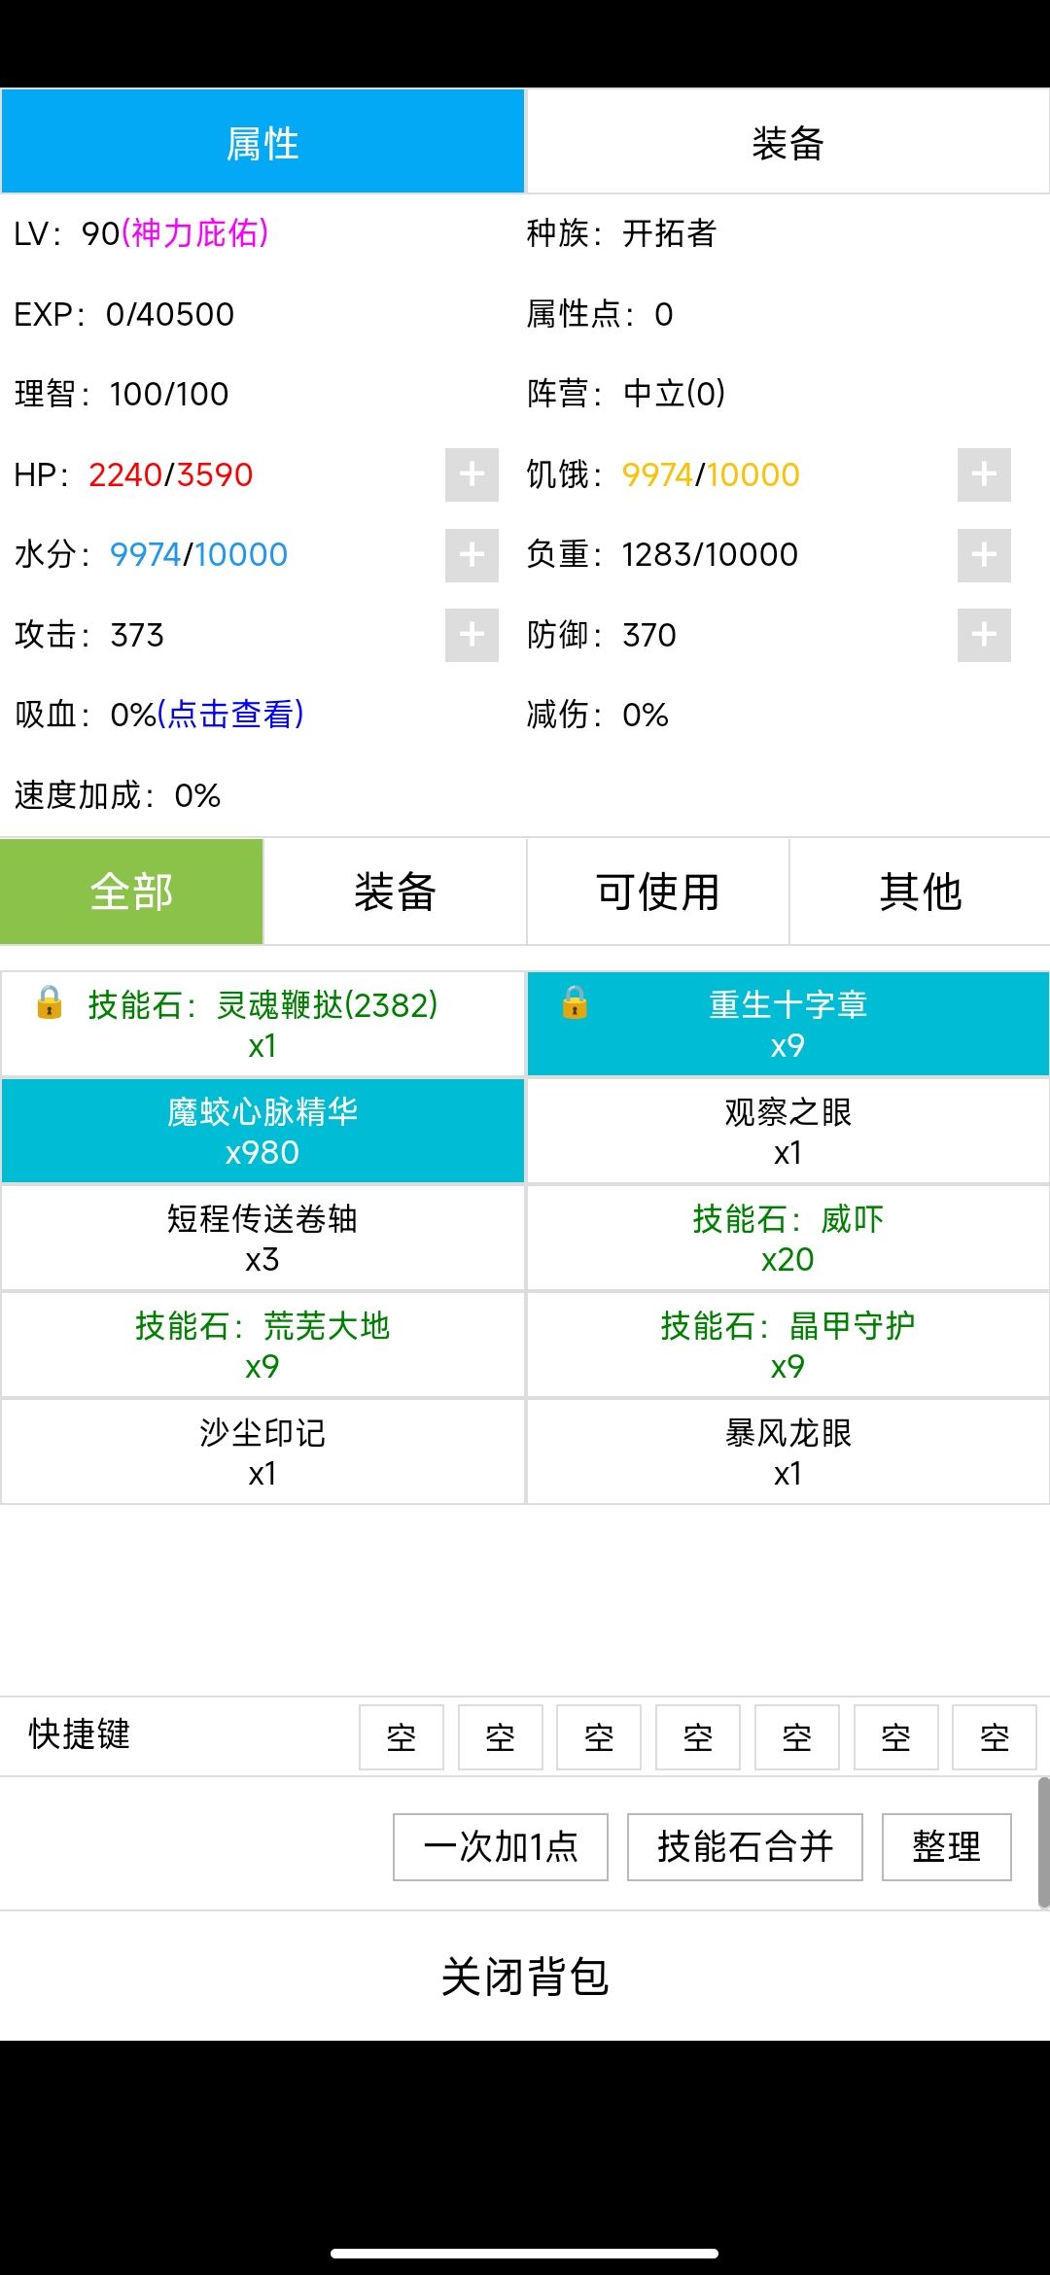Tap the plus icon beside 饥饿 hunger
The image size is (1050, 2275).
(984, 474)
